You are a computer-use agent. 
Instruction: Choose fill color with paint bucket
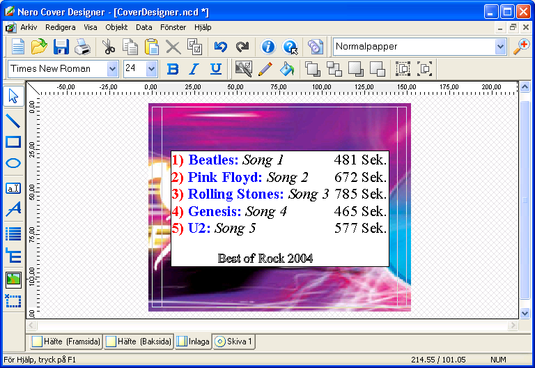(x=286, y=69)
